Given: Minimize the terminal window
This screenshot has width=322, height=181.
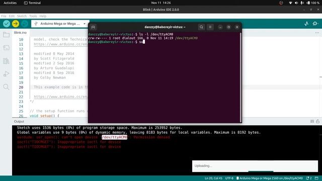Looking at the screenshot, I should click(220, 27).
